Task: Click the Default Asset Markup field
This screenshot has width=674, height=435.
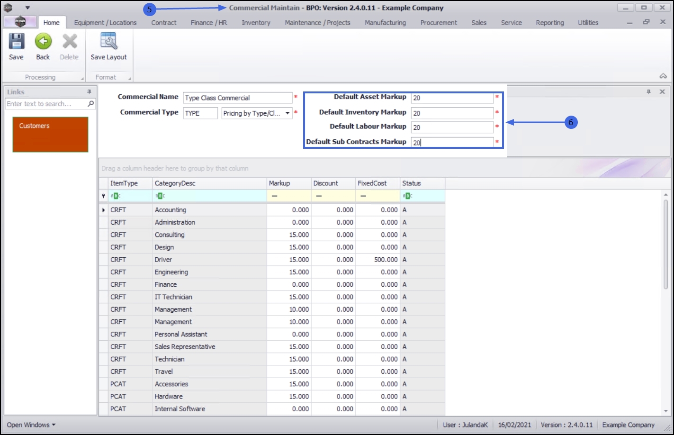Action: coord(452,98)
